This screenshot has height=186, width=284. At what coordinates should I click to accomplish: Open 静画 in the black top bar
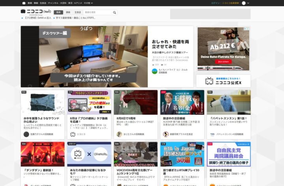coord(36,3)
